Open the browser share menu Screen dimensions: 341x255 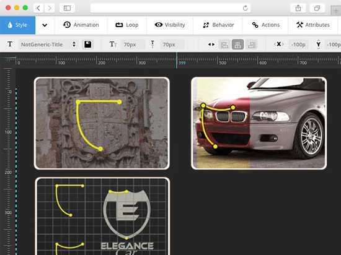[298, 8]
